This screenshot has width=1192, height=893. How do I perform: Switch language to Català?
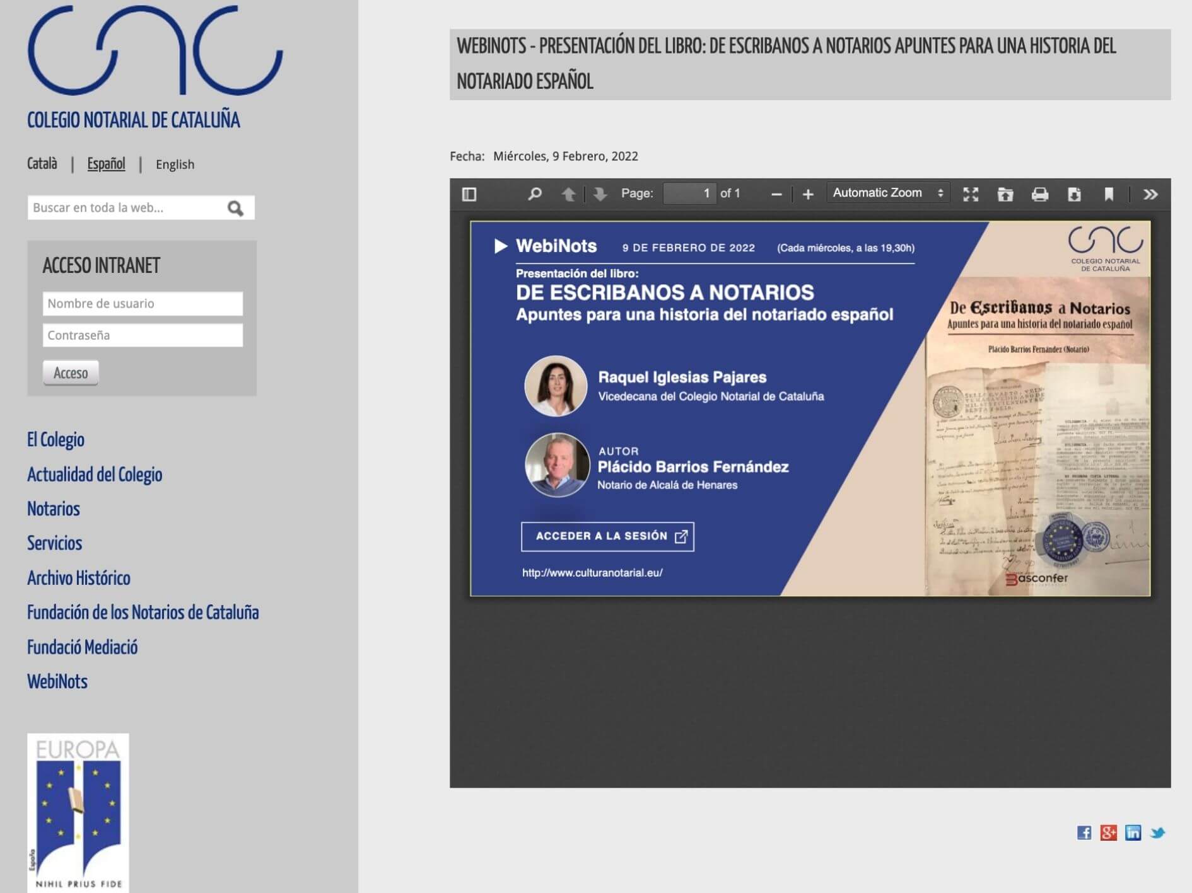coord(42,164)
